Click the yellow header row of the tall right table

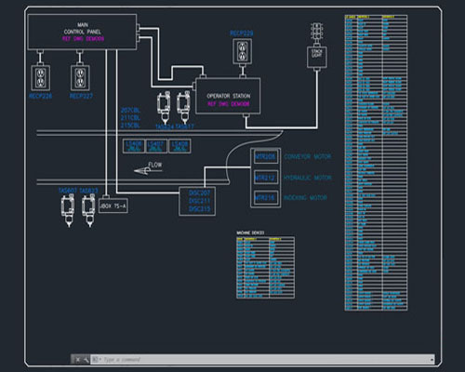376,17
